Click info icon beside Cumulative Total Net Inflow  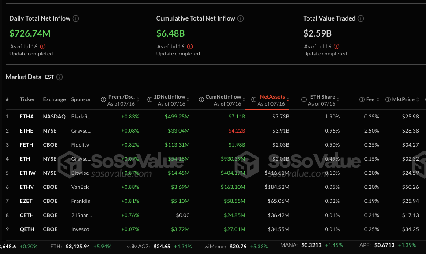click(240, 19)
